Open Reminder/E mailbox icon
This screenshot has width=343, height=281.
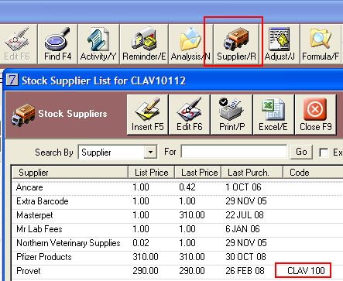(144, 44)
